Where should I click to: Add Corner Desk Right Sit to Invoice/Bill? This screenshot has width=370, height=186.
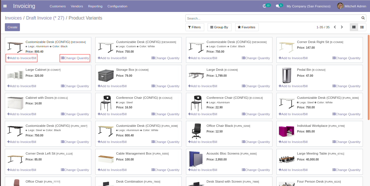coord(293,58)
